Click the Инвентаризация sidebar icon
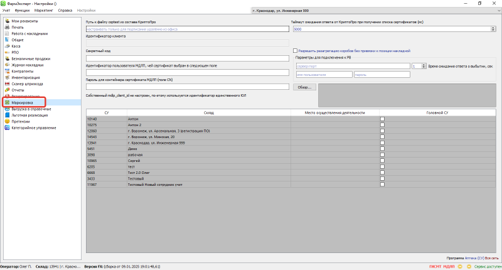The image size is (502, 270). 7,77
